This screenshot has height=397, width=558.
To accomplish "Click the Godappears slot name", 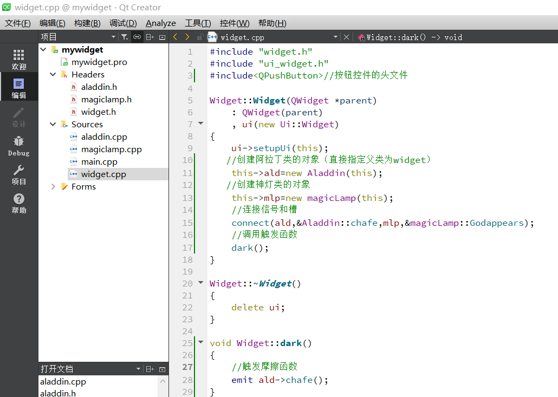I will 497,223.
